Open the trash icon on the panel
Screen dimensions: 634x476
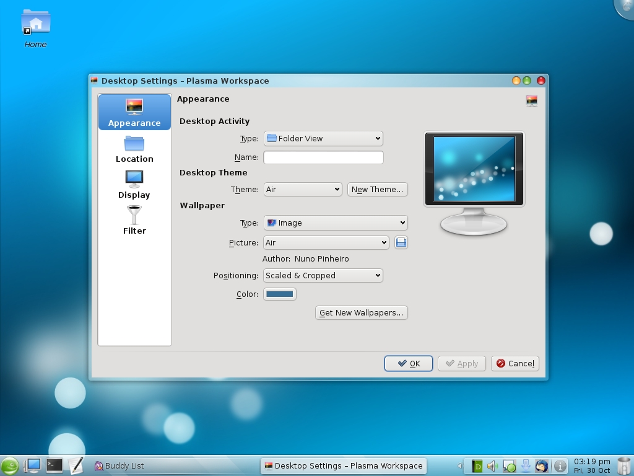click(x=625, y=466)
